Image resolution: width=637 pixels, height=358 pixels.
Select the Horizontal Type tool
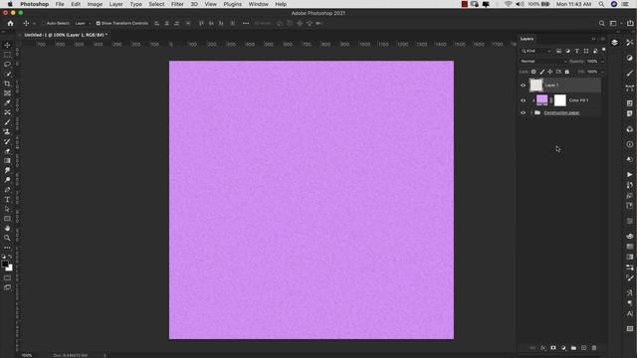pyautogui.click(x=7, y=199)
